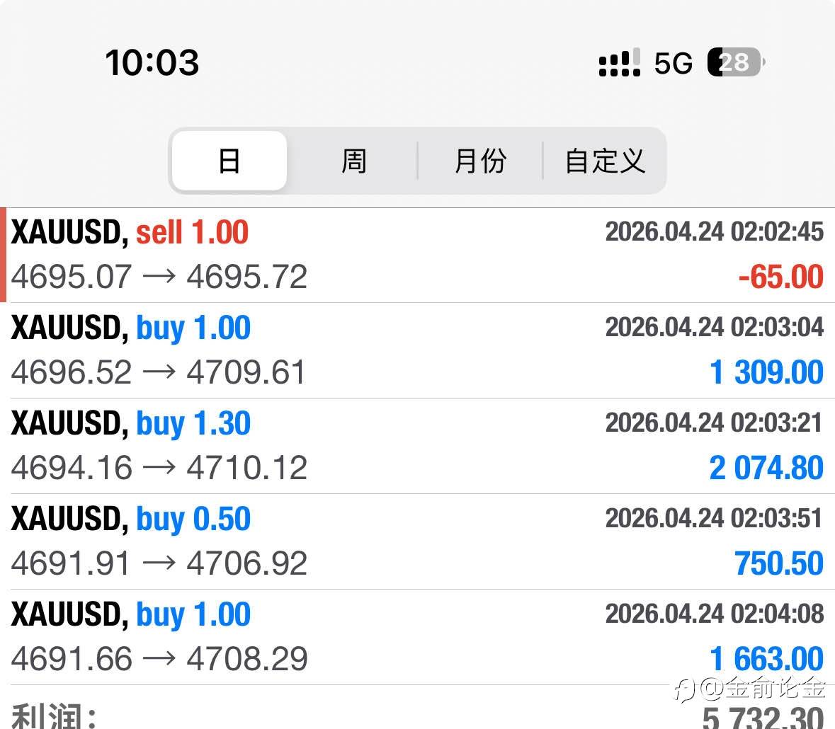Select the 日 (day) period tab
The height and width of the screenshot is (729, 835).
pyautogui.click(x=229, y=161)
